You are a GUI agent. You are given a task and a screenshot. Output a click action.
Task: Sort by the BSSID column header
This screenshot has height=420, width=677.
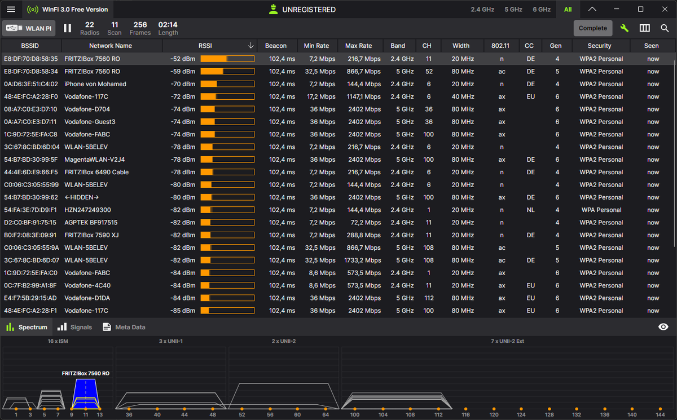point(31,46)
